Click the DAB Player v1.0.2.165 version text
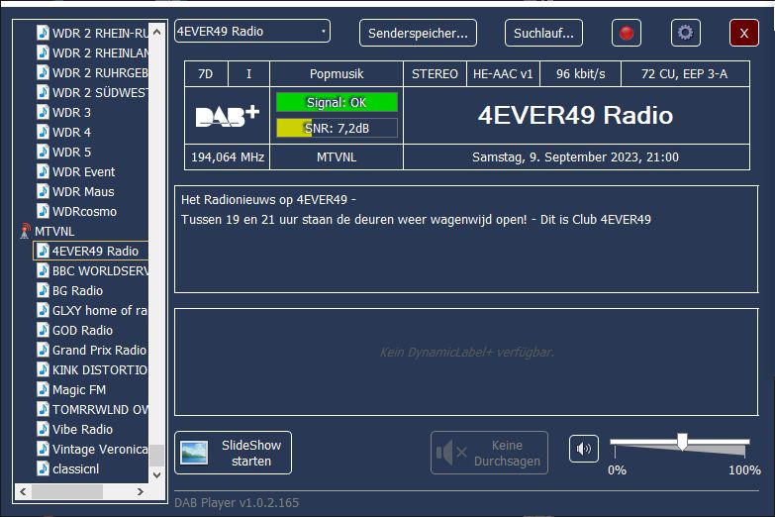 [x=237, y=503]
